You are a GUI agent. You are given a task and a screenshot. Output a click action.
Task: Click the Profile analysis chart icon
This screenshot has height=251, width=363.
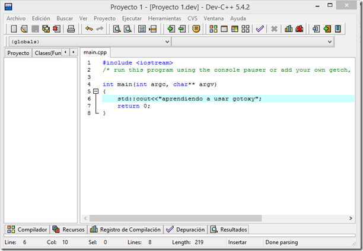tap(289, 29)
